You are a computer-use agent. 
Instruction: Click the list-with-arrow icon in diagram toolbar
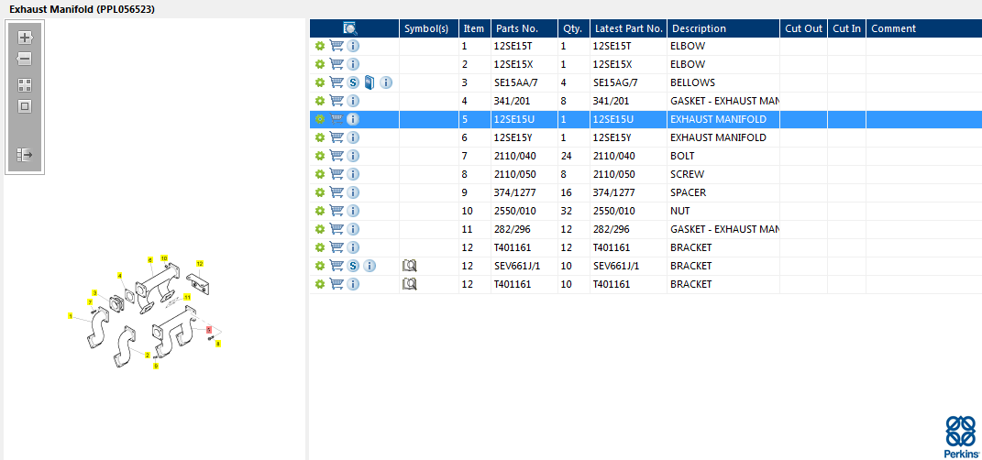[25, 155]
